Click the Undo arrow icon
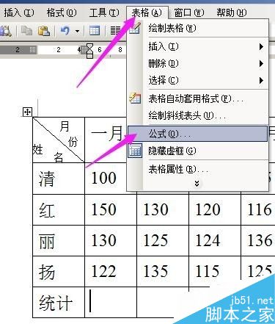The height and width of the screenshot is (324, 275). (x=65, y=31)
